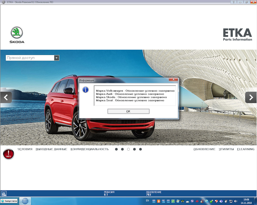Confirm the update dialog with OK
The width and height of the screenshot is (257, 205).
(128, 111)
